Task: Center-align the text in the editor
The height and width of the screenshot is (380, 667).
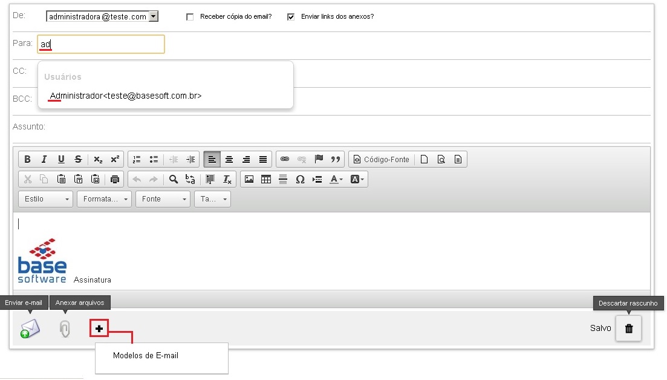Action: click(x=229, y=160)
